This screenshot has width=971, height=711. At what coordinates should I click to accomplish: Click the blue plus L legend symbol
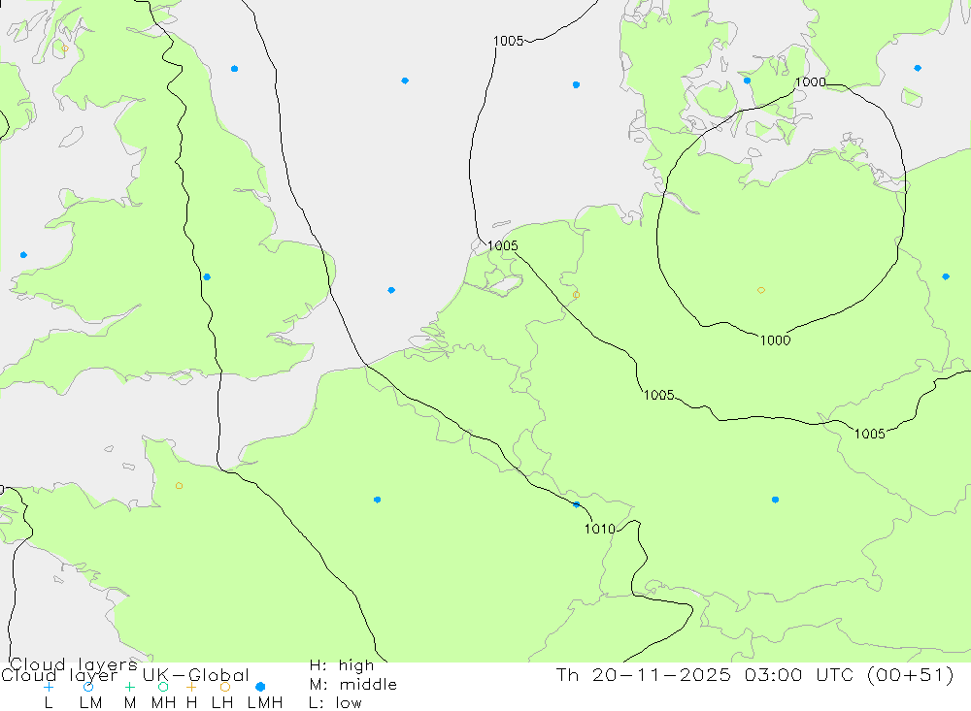pyautogui.click(x=49, y=687)
